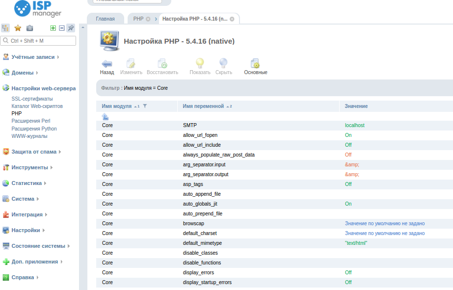Toggle the sidebar pin icon
The width and height of the screenshot is (453, 290).
(x=71, y=28)
